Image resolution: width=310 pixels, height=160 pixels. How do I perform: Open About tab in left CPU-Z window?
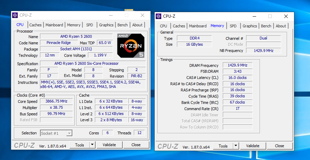(x=137, y=25)
